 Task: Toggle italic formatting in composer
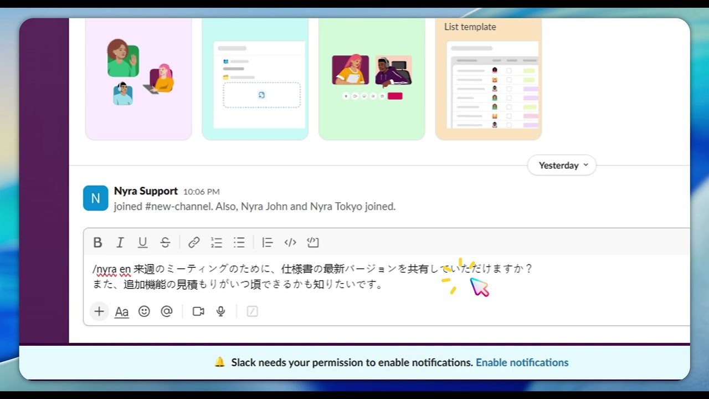pyautogui.click(x=120, y=242)
